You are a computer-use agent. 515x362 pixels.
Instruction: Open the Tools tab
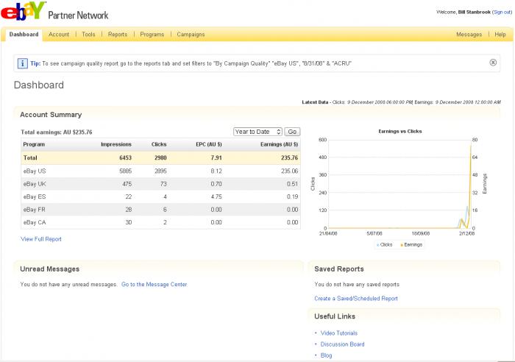coord(88,35)
